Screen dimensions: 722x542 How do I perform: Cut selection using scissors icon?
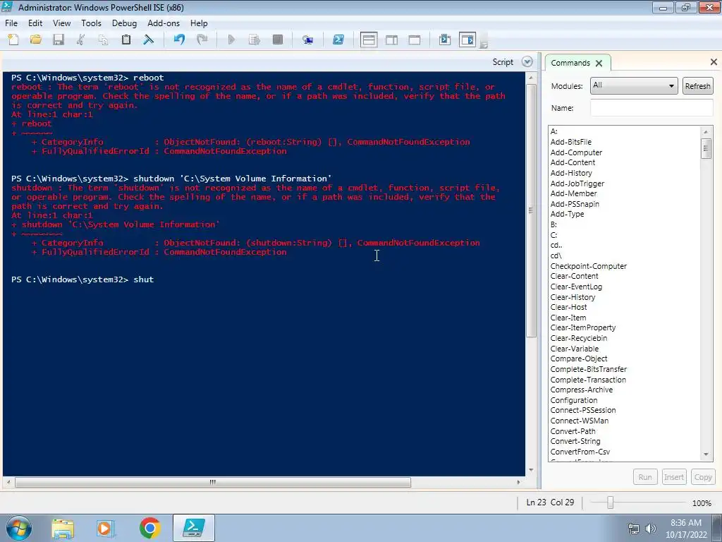click(x=80, y=40)
